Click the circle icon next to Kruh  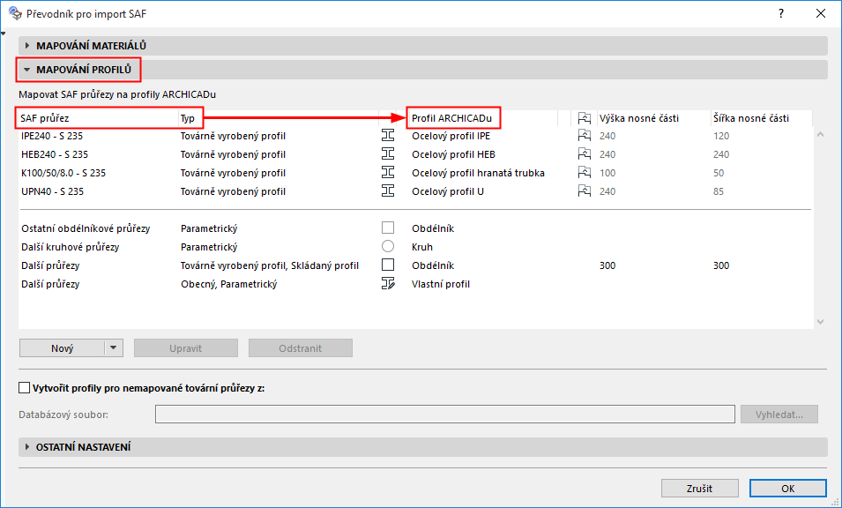(x=388, y=246)
